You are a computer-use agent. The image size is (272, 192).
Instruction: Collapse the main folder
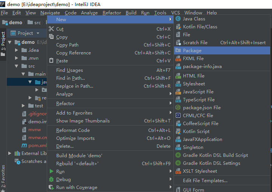23,74
